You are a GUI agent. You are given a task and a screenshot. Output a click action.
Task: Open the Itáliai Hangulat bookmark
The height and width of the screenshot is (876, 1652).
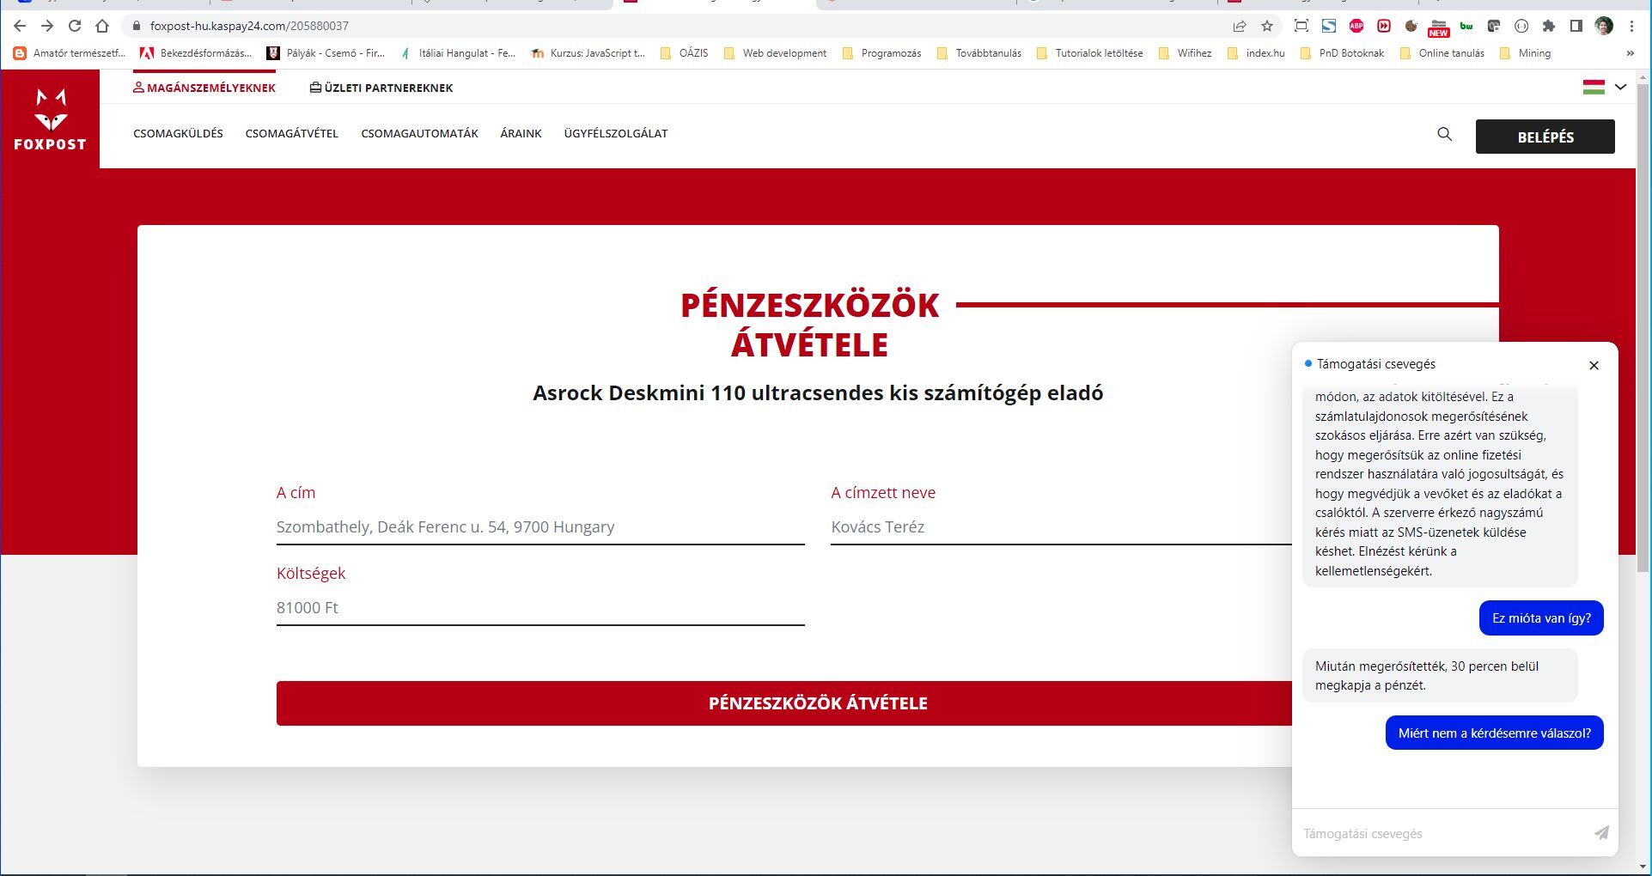[x=457, y=53]
